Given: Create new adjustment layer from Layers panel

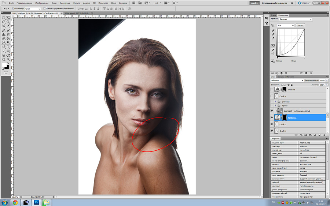Looking at the screenshot, I should [310, 135].
